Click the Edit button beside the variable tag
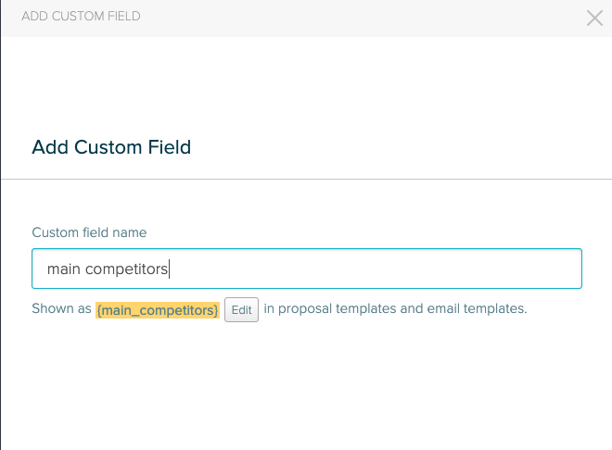 pos(241,309)
